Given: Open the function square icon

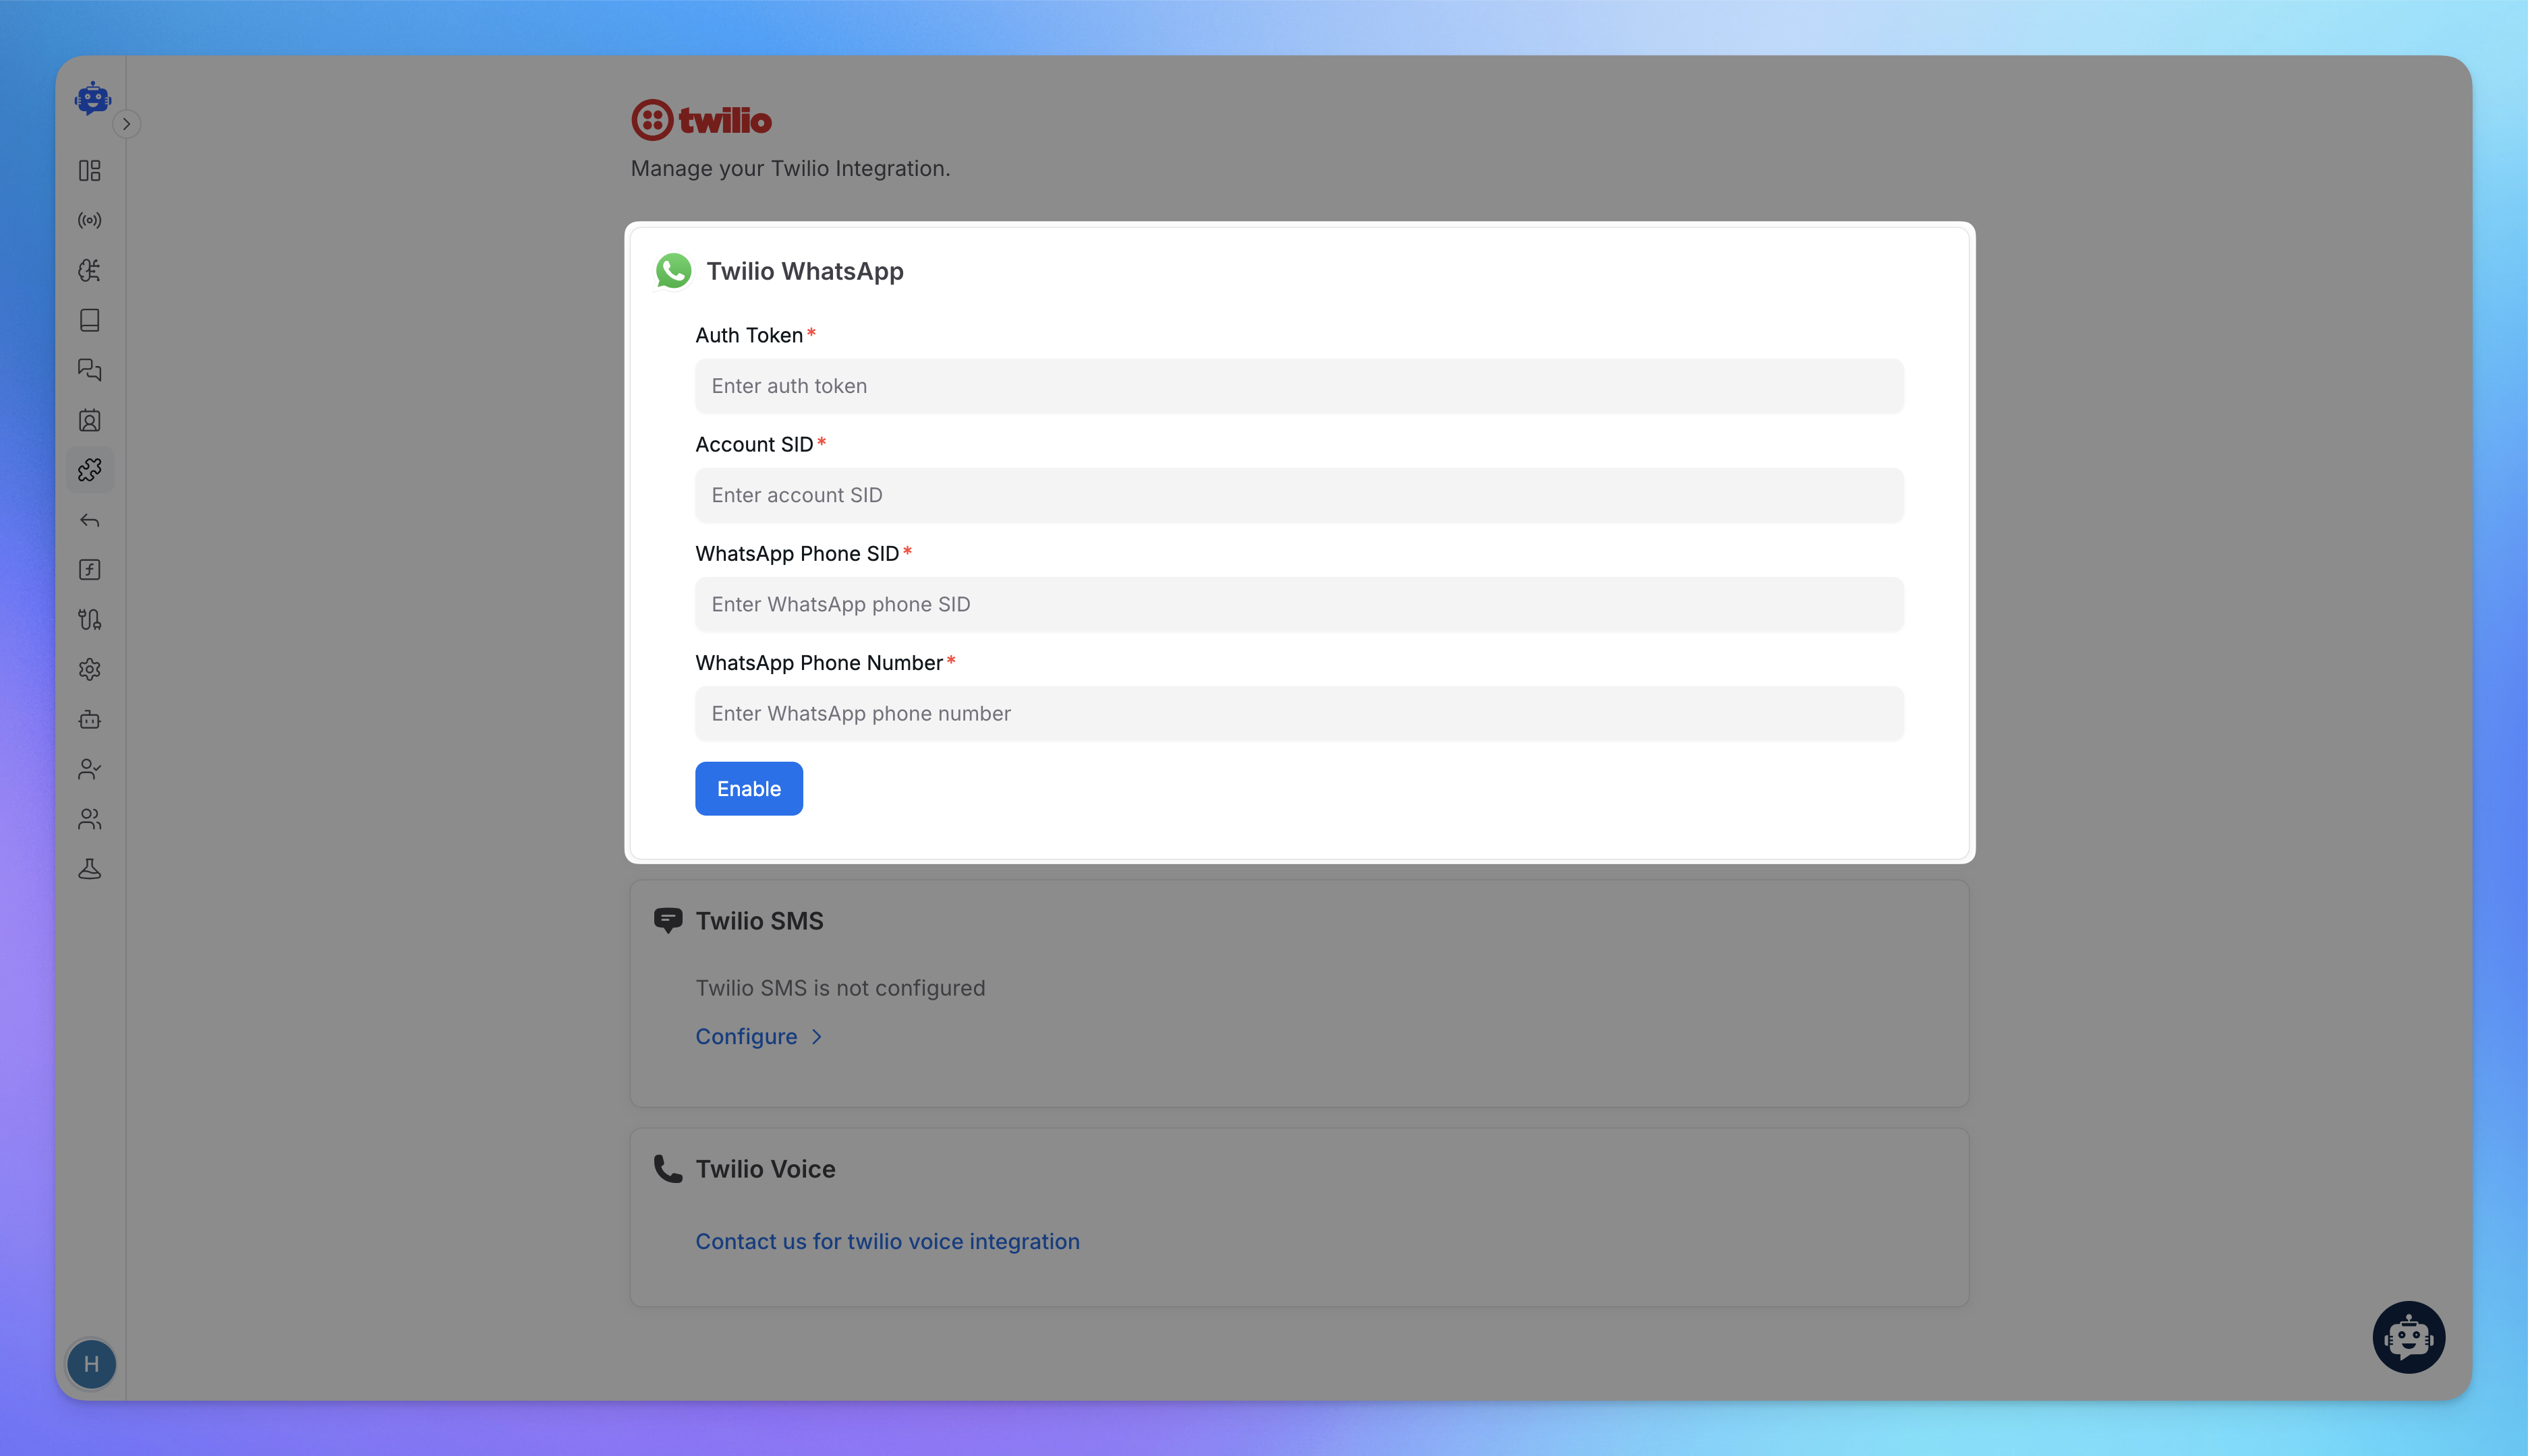Looking at the screenshot, I should (x=90, y=570).
